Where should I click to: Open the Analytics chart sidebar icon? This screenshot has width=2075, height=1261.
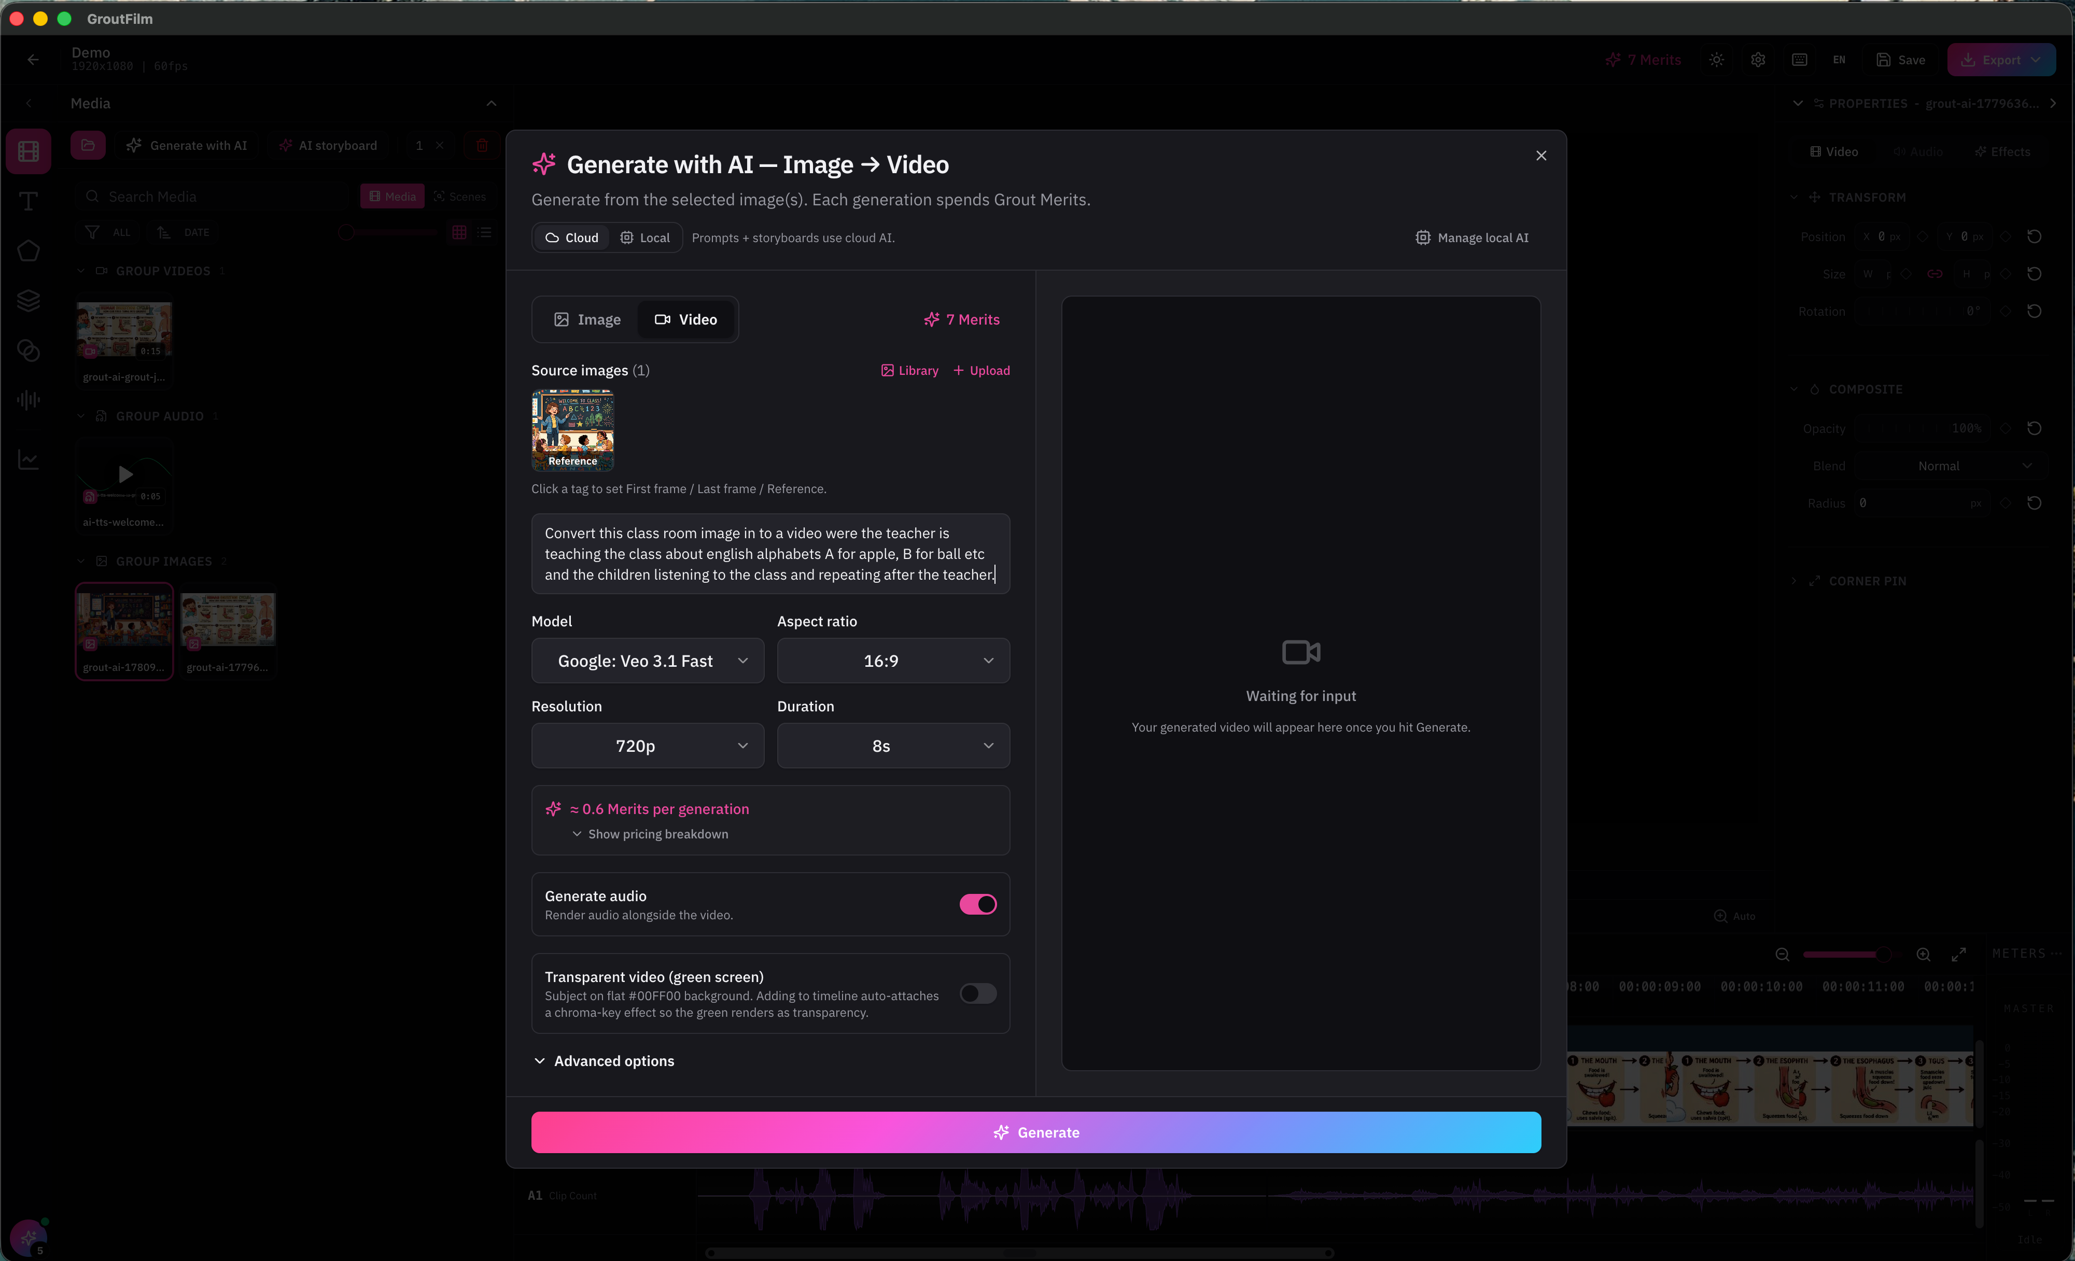click(29, 460)
